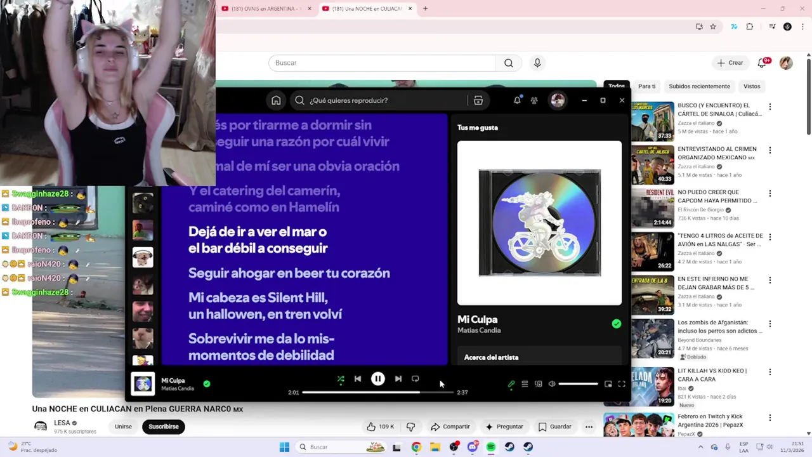This screenshot has height=457, width=812.
Task: Click the YouTube magnifier search button
Action: [509, 63]
